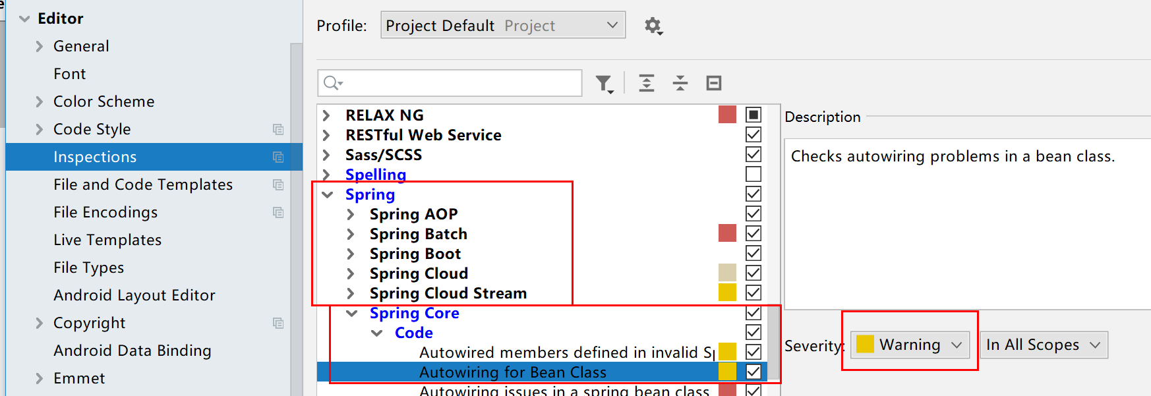Screen dimensions: 1151x396
Task: Click the RELAX NG red severity swatch
Action: (x=727, y=115)
